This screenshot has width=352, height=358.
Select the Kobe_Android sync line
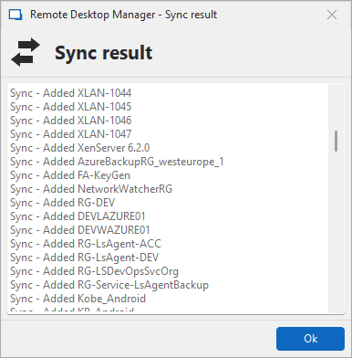point(78,299)
